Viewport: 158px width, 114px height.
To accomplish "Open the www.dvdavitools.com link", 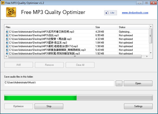I will [135, 13].
